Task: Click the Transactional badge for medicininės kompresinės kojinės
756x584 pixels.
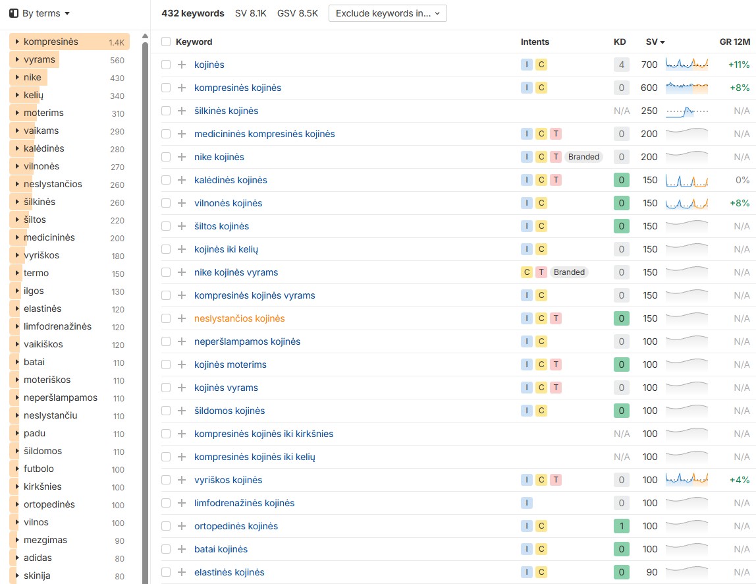Action: click(x=556, y=134)
